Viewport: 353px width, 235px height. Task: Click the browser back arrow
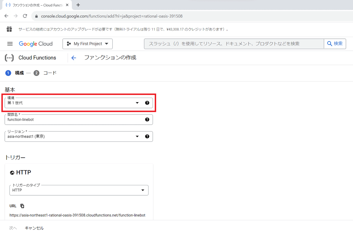(6, 16)
